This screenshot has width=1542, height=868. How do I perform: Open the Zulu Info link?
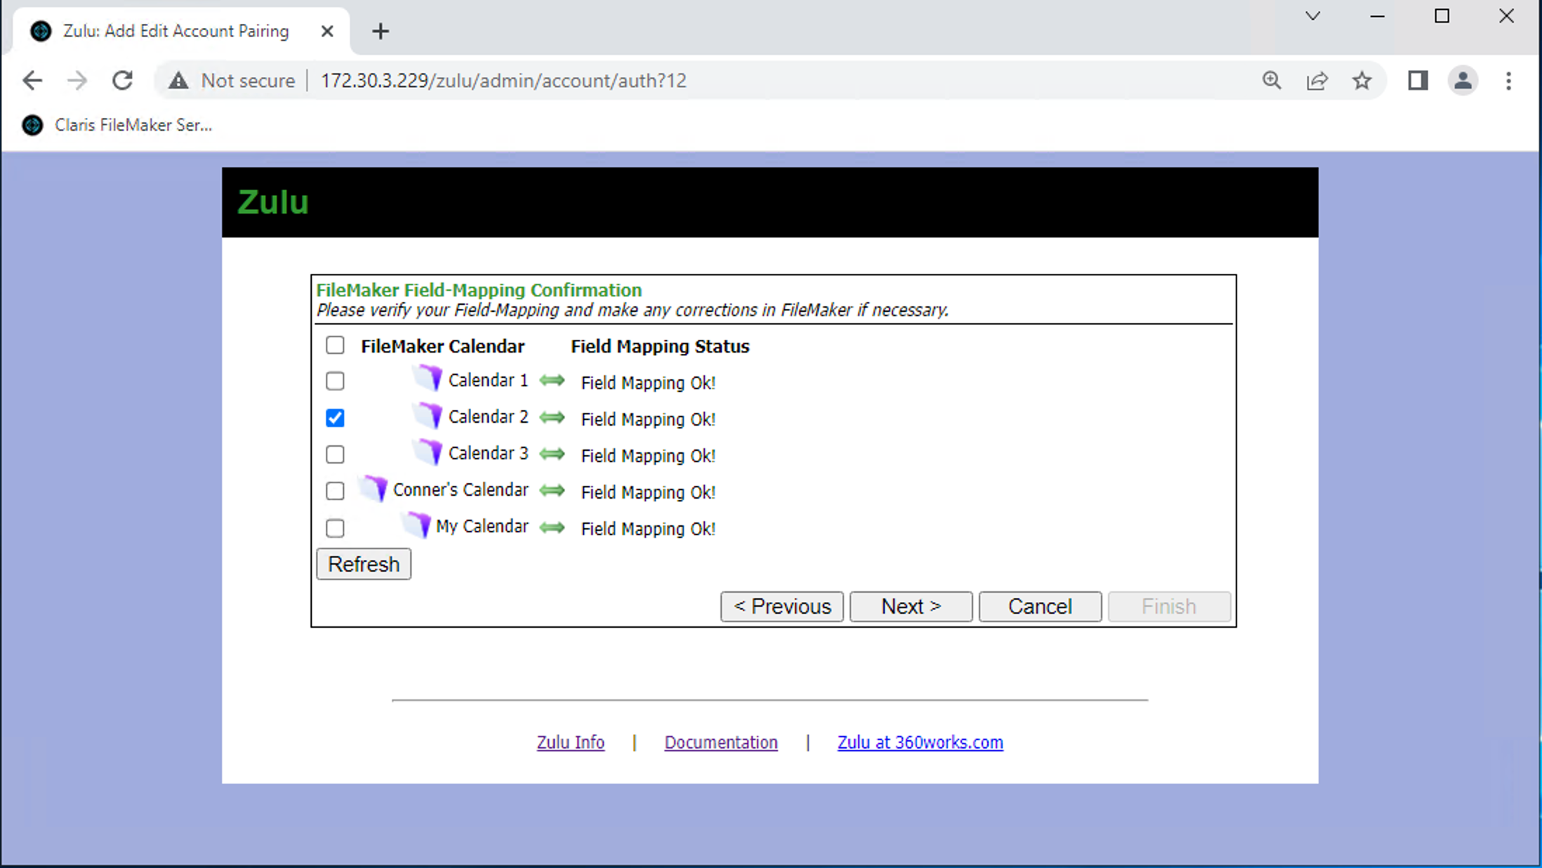pyautogui.click(x=570, y=742)
